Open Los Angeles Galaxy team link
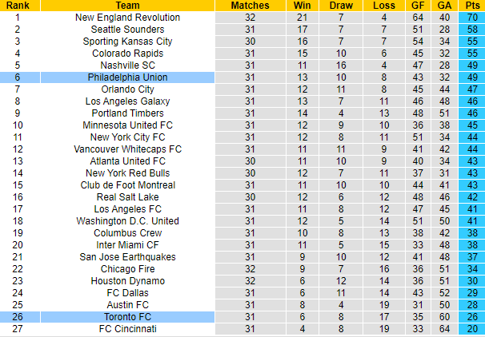Image resolution: width=485 pixels, height=337 pixels. tap(126, 101)
